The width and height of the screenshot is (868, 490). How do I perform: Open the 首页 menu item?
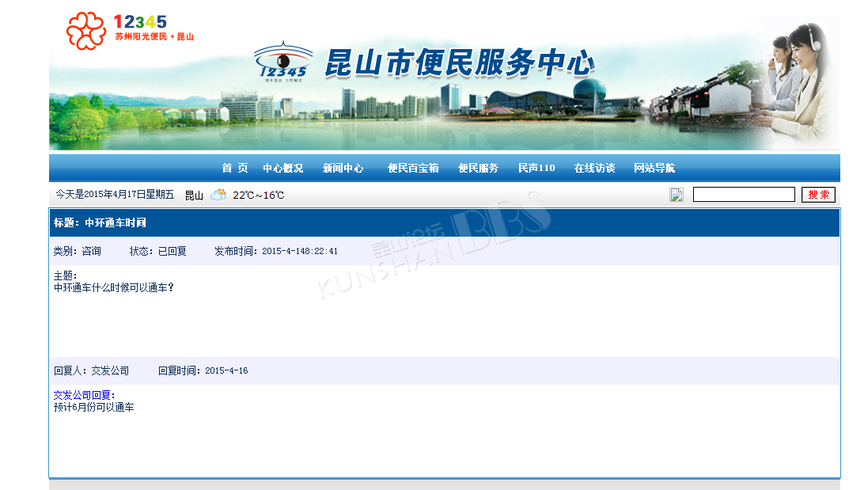[x=235, y=169]
